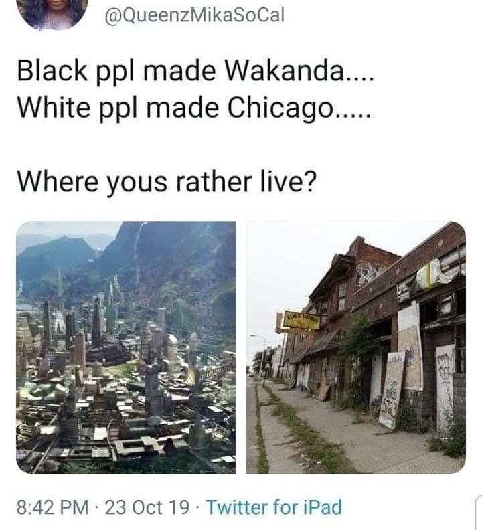The height and width of the screenshot is (530, 482).
Task: Click the '23 Oct 19' date
Action: [147, 507]
